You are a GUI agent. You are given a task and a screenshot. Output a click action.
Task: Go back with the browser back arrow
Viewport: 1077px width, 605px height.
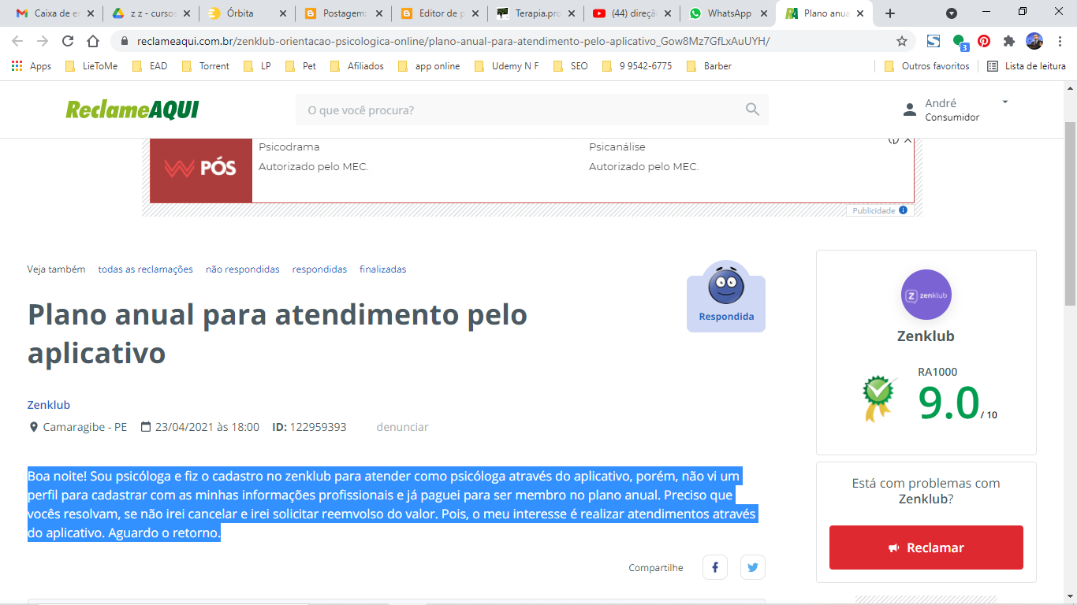coord(17,41)
